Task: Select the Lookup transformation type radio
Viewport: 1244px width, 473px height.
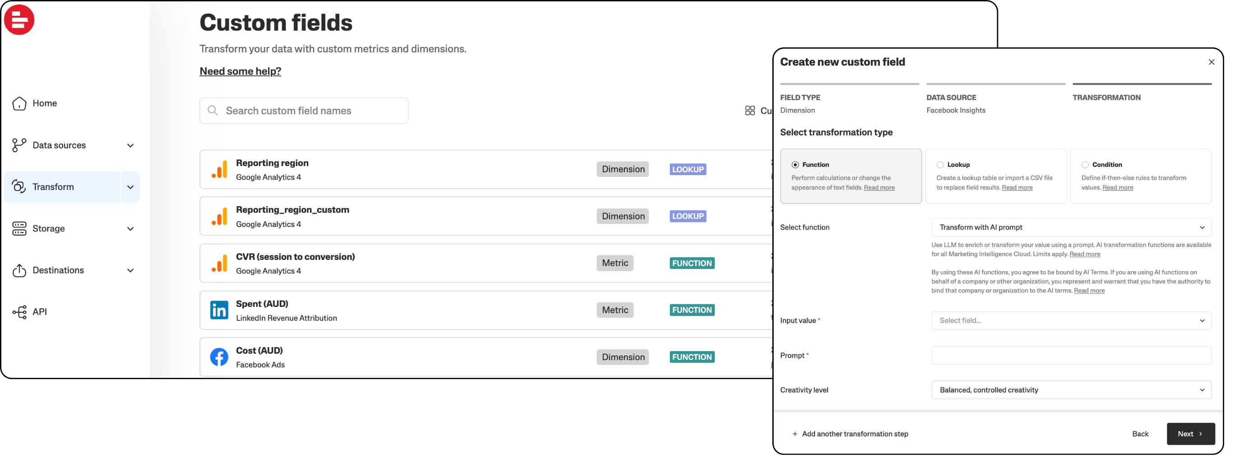Action: (940, 165)
